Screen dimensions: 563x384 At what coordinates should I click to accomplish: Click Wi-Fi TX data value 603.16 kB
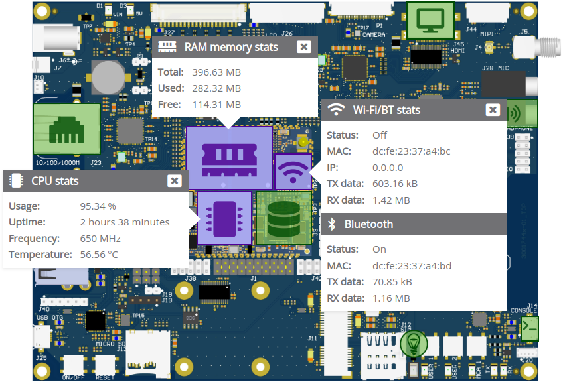pos(395,184)
